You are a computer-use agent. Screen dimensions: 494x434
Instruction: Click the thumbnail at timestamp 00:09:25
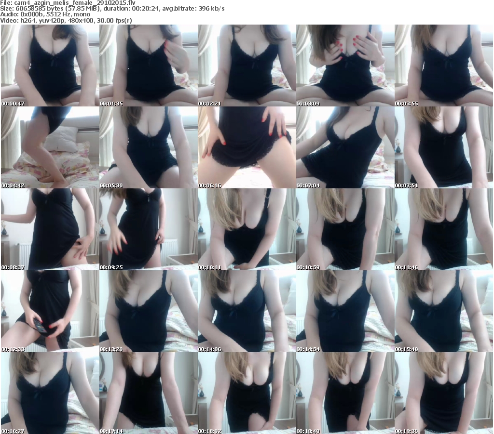(149, 229)
